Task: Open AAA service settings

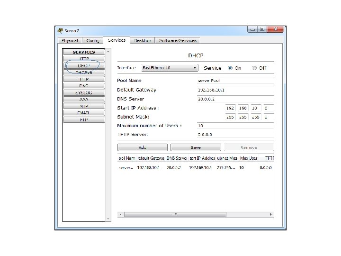Action: 84,99
